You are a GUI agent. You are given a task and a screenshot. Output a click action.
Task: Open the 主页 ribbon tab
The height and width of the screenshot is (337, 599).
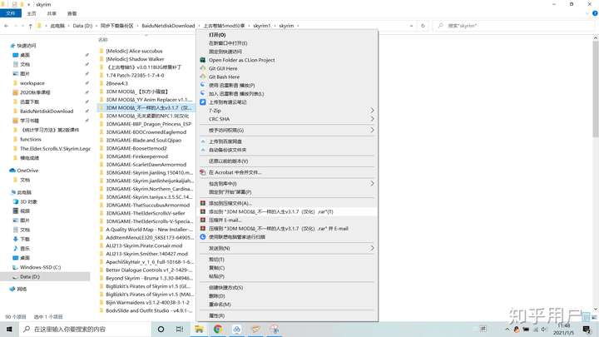(32, 13)
